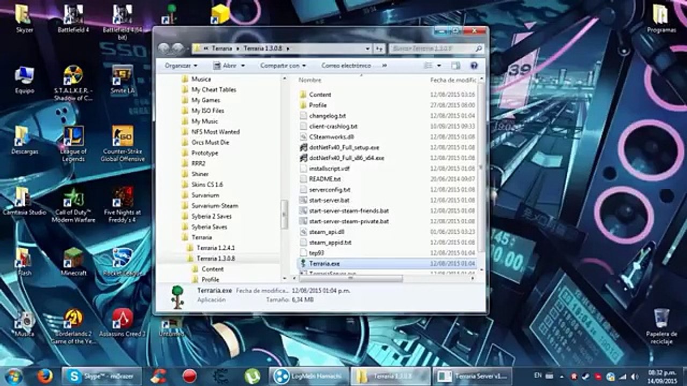Open the Papelera de reciclaje icon
687x386 pixels.
[x=661, y=326]
